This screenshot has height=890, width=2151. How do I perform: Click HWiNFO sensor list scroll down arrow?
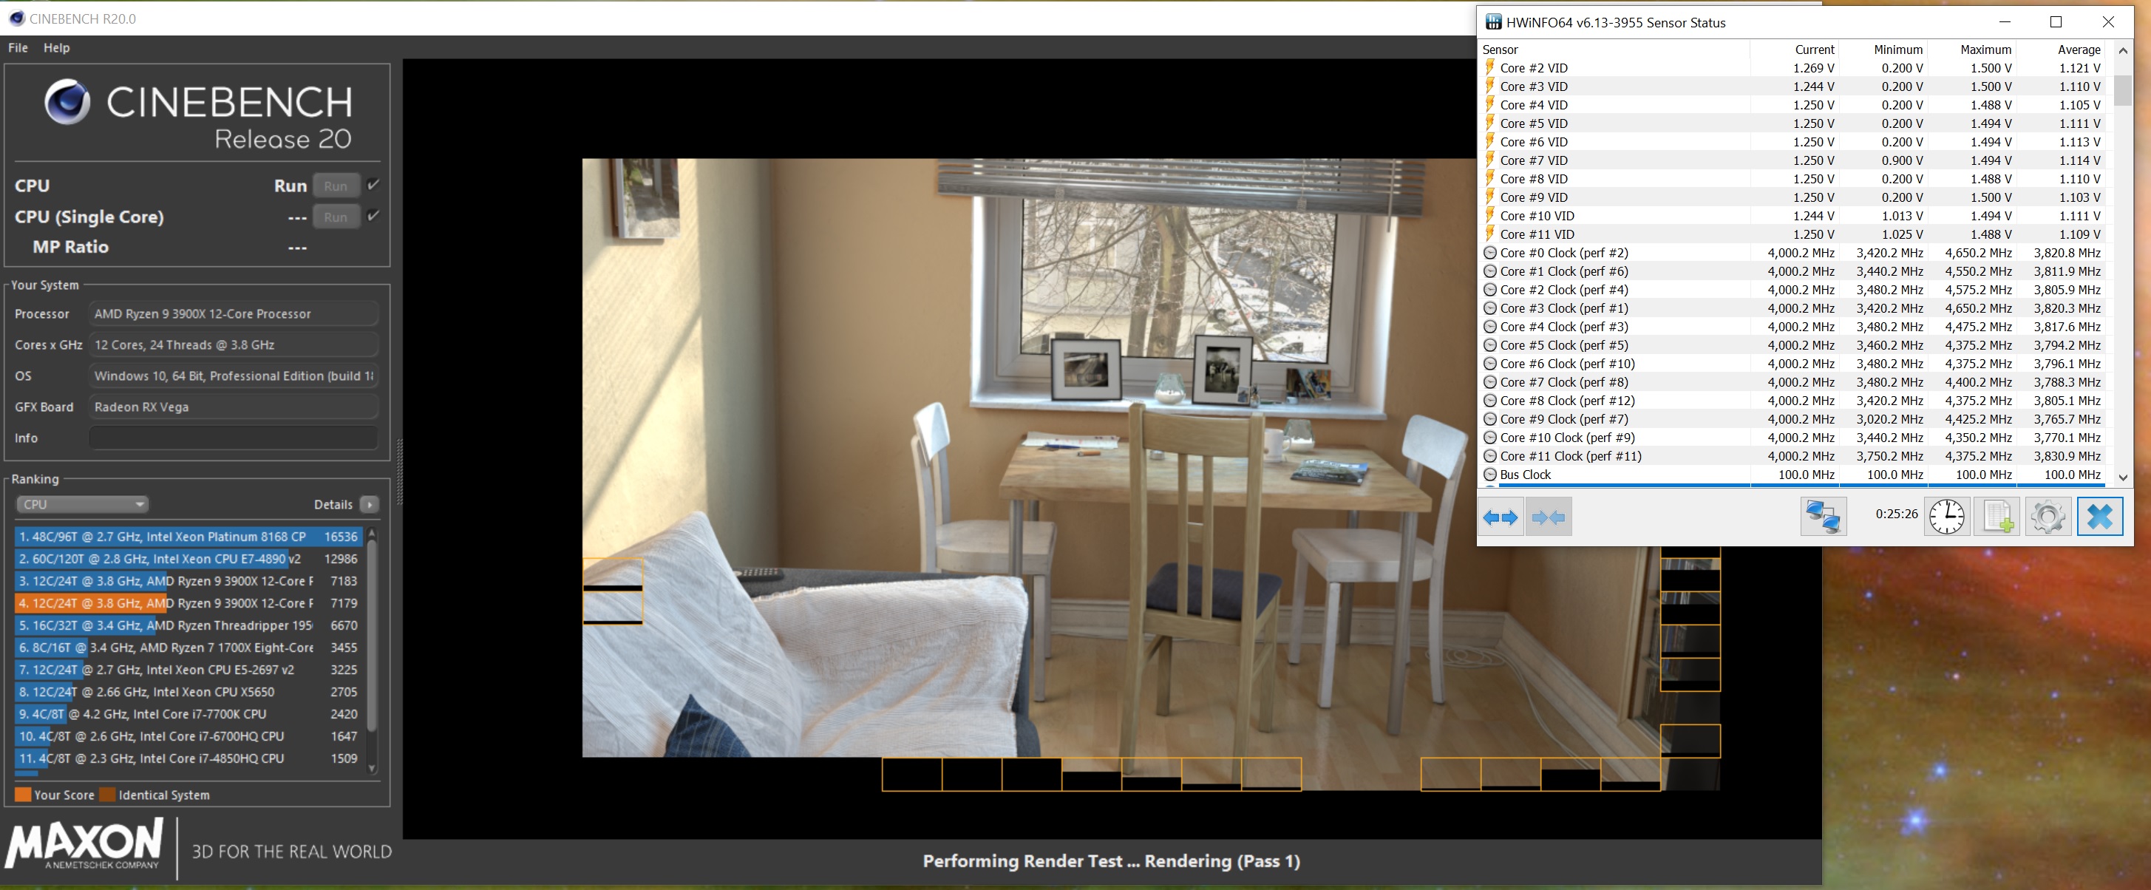2123,477
